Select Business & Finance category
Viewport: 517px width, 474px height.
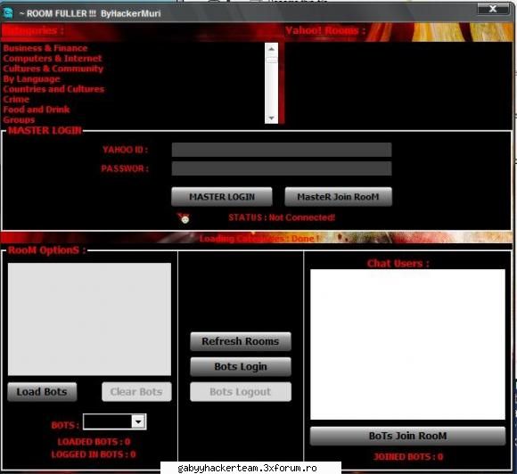(x=45, y=48)
